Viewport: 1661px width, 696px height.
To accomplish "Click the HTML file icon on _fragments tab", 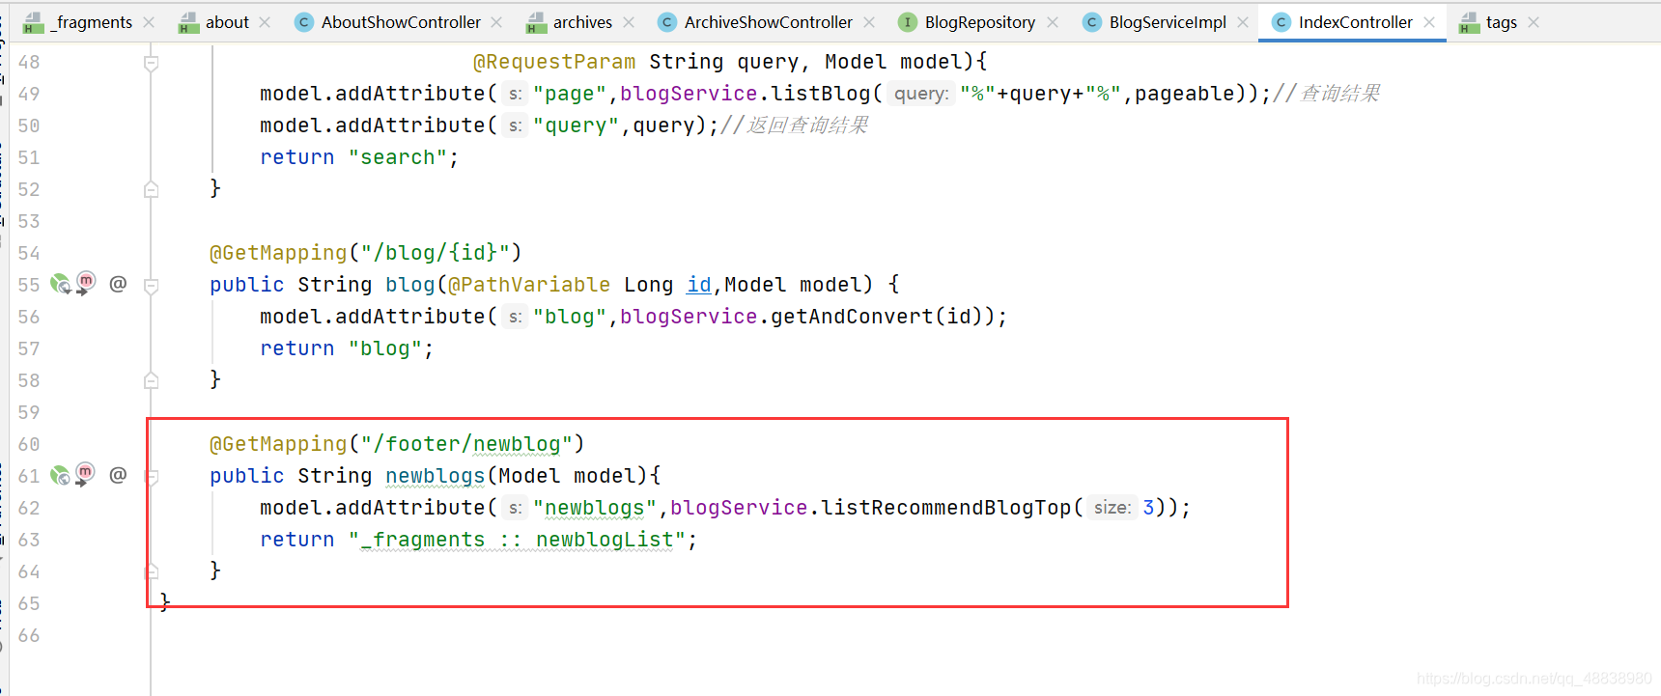I will [33, 22].
